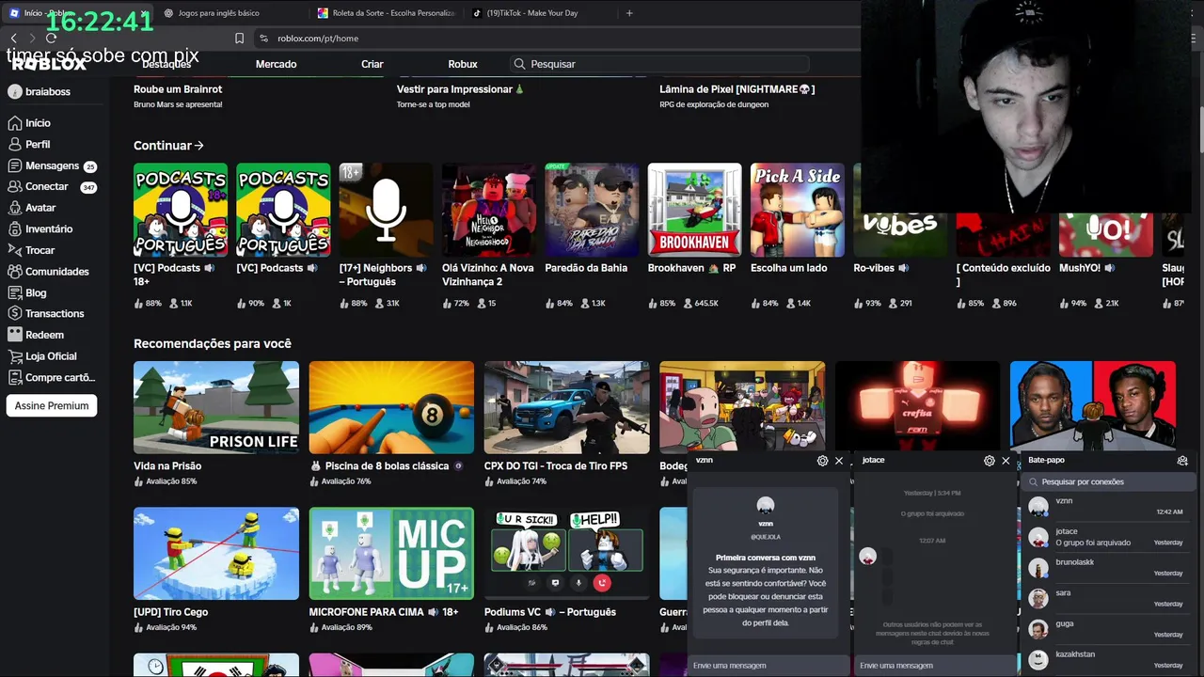Viewport: 1204px width, 677px height.
Task: Click bookmark icon beside address bar
Action: (x=239, y=39)
